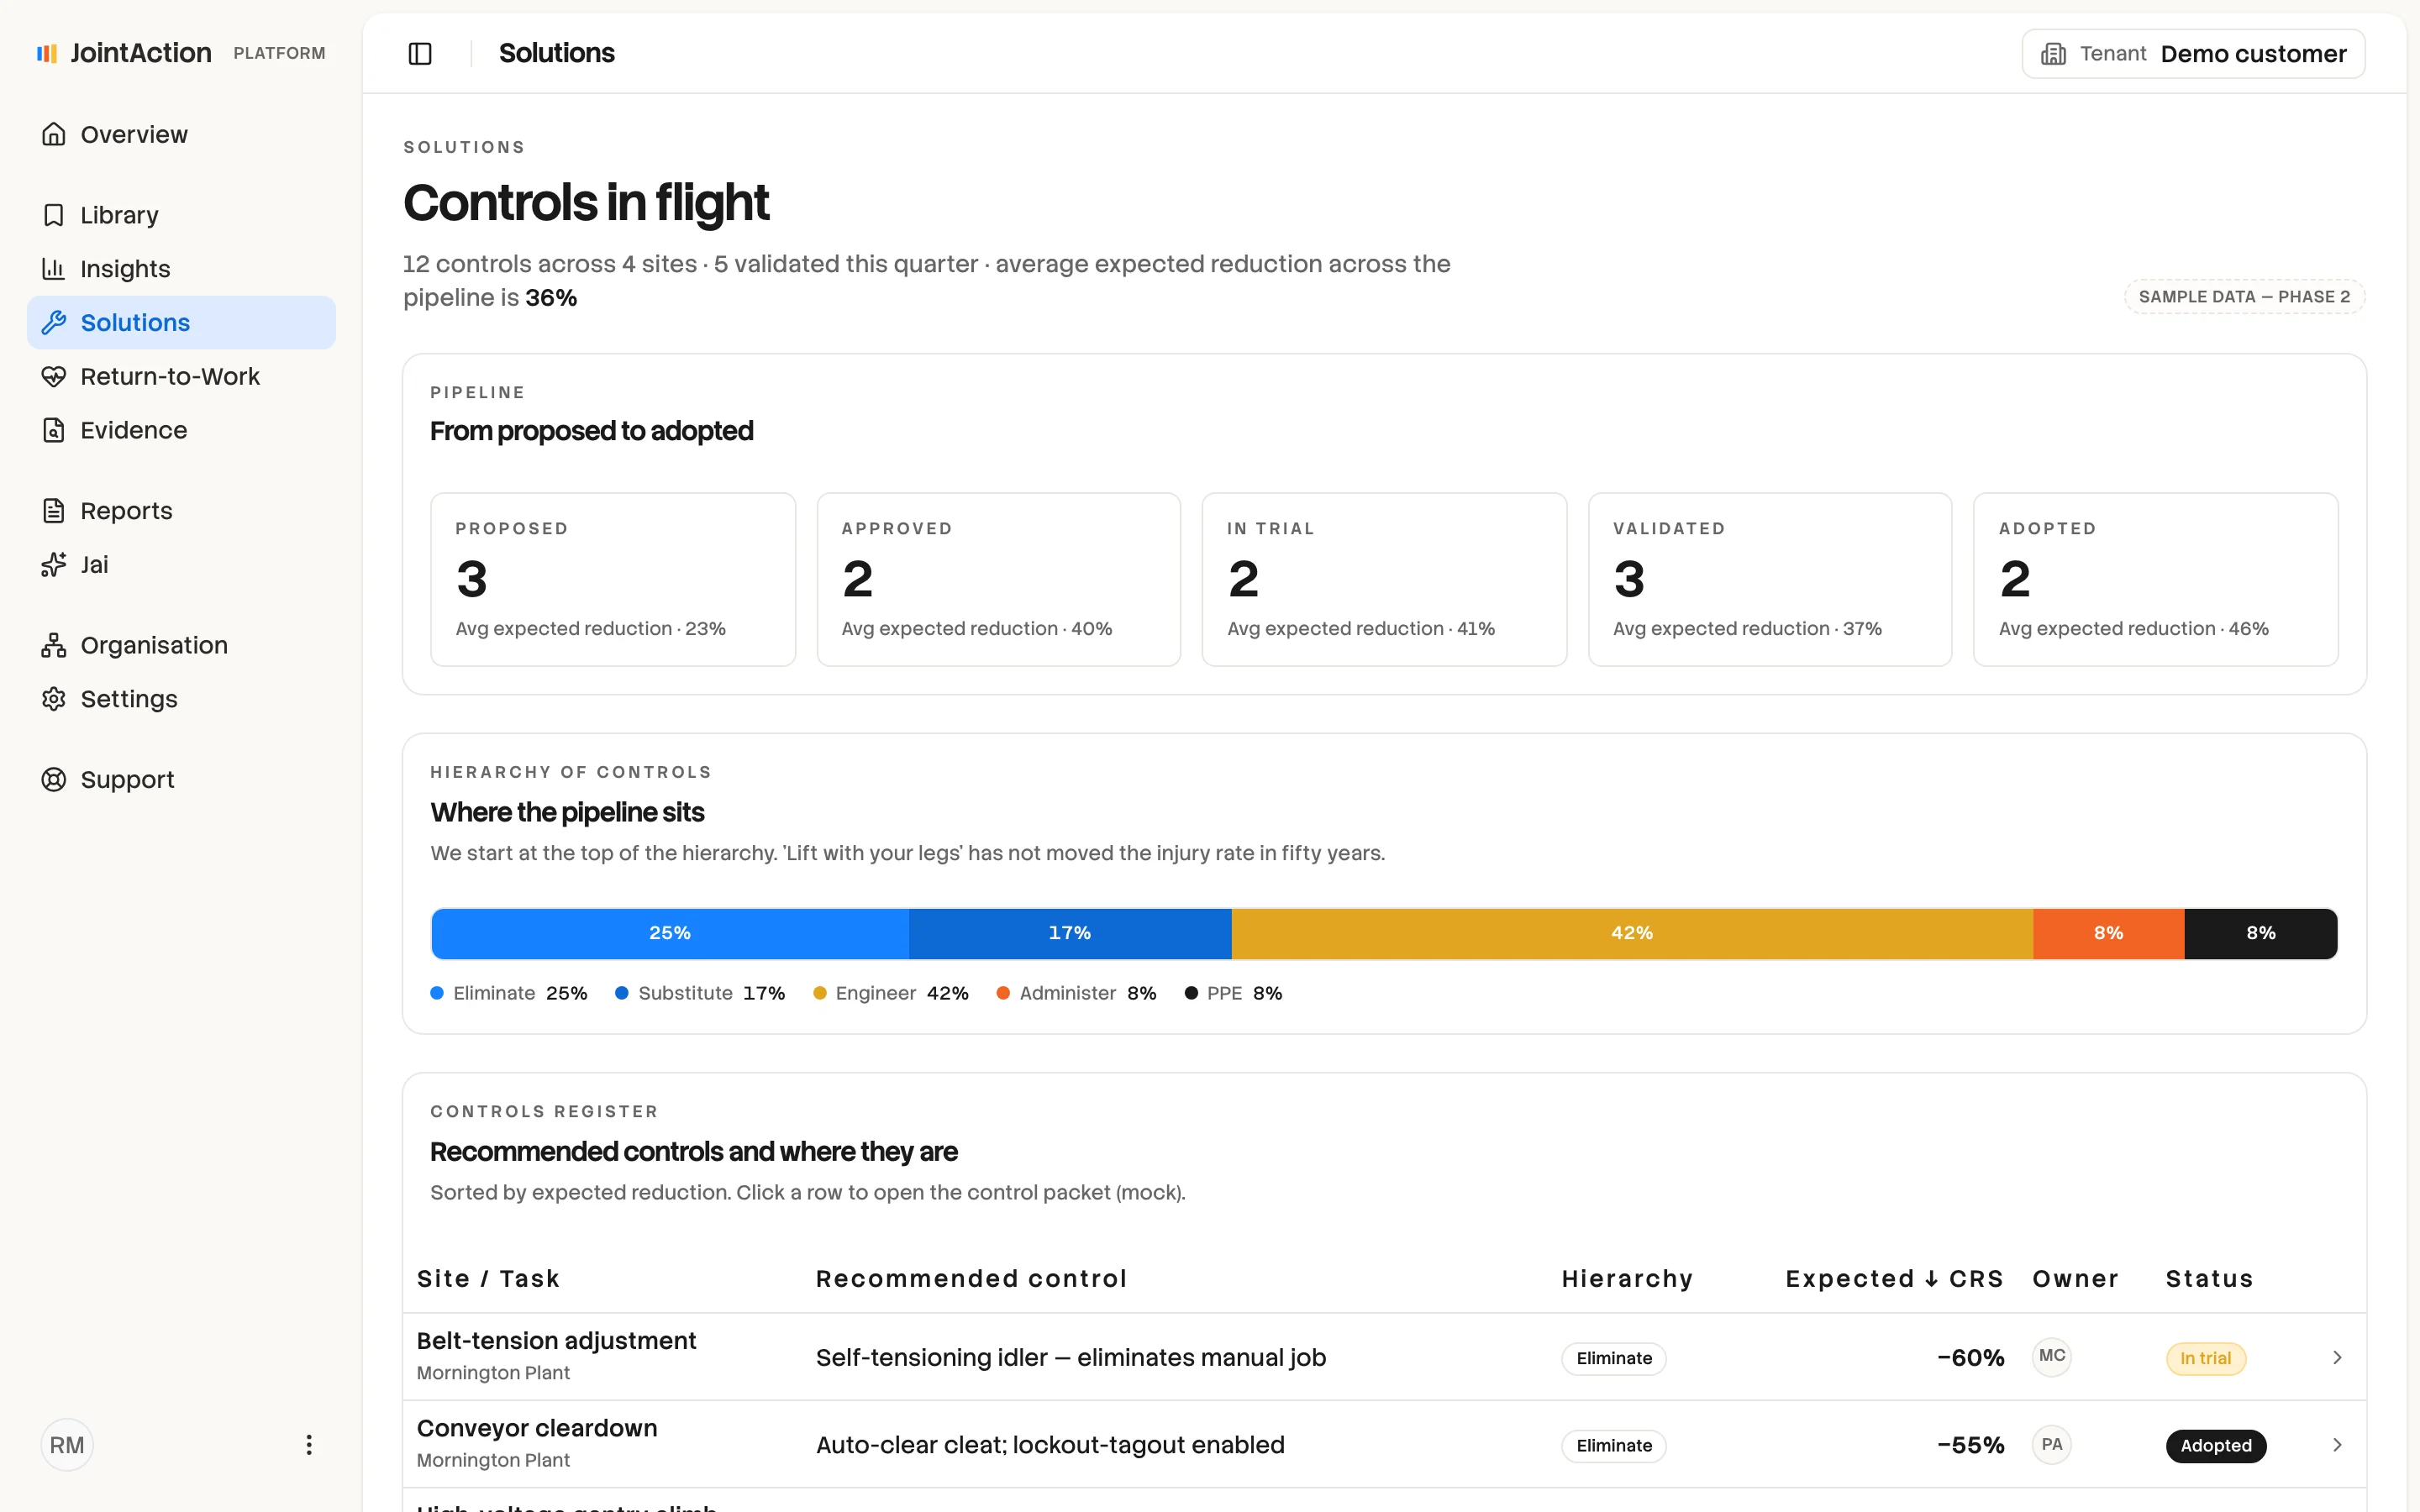Click the Library bookmark icon
Image resolution: width=2420 pixels, height=1512 pixels.
pyautogui.click(x=54, y=215)
